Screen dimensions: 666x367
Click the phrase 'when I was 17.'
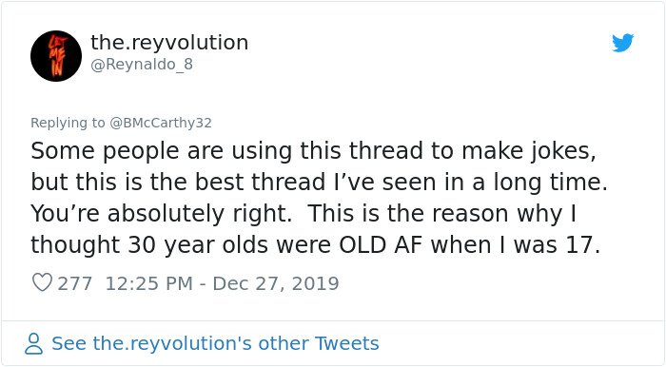coord(516,244)
